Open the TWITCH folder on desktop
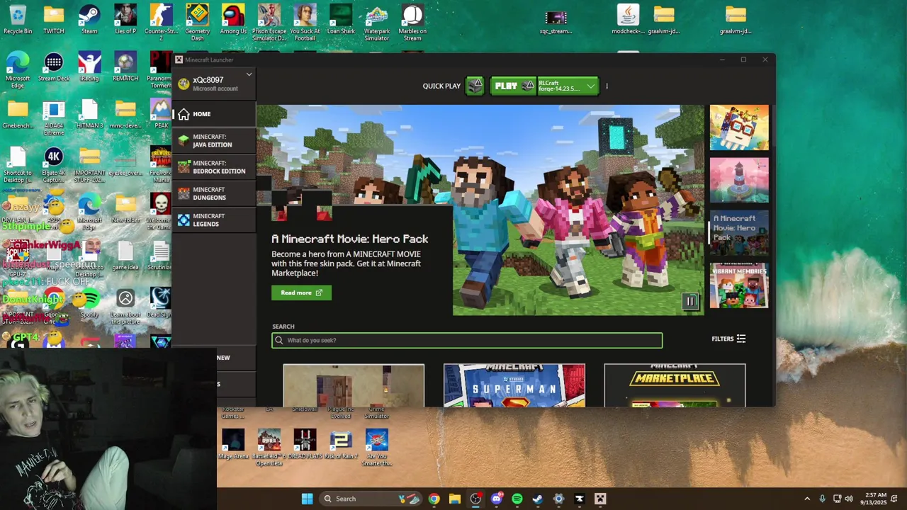The width and height of the screenshot is (907, 510). (54, 20)
